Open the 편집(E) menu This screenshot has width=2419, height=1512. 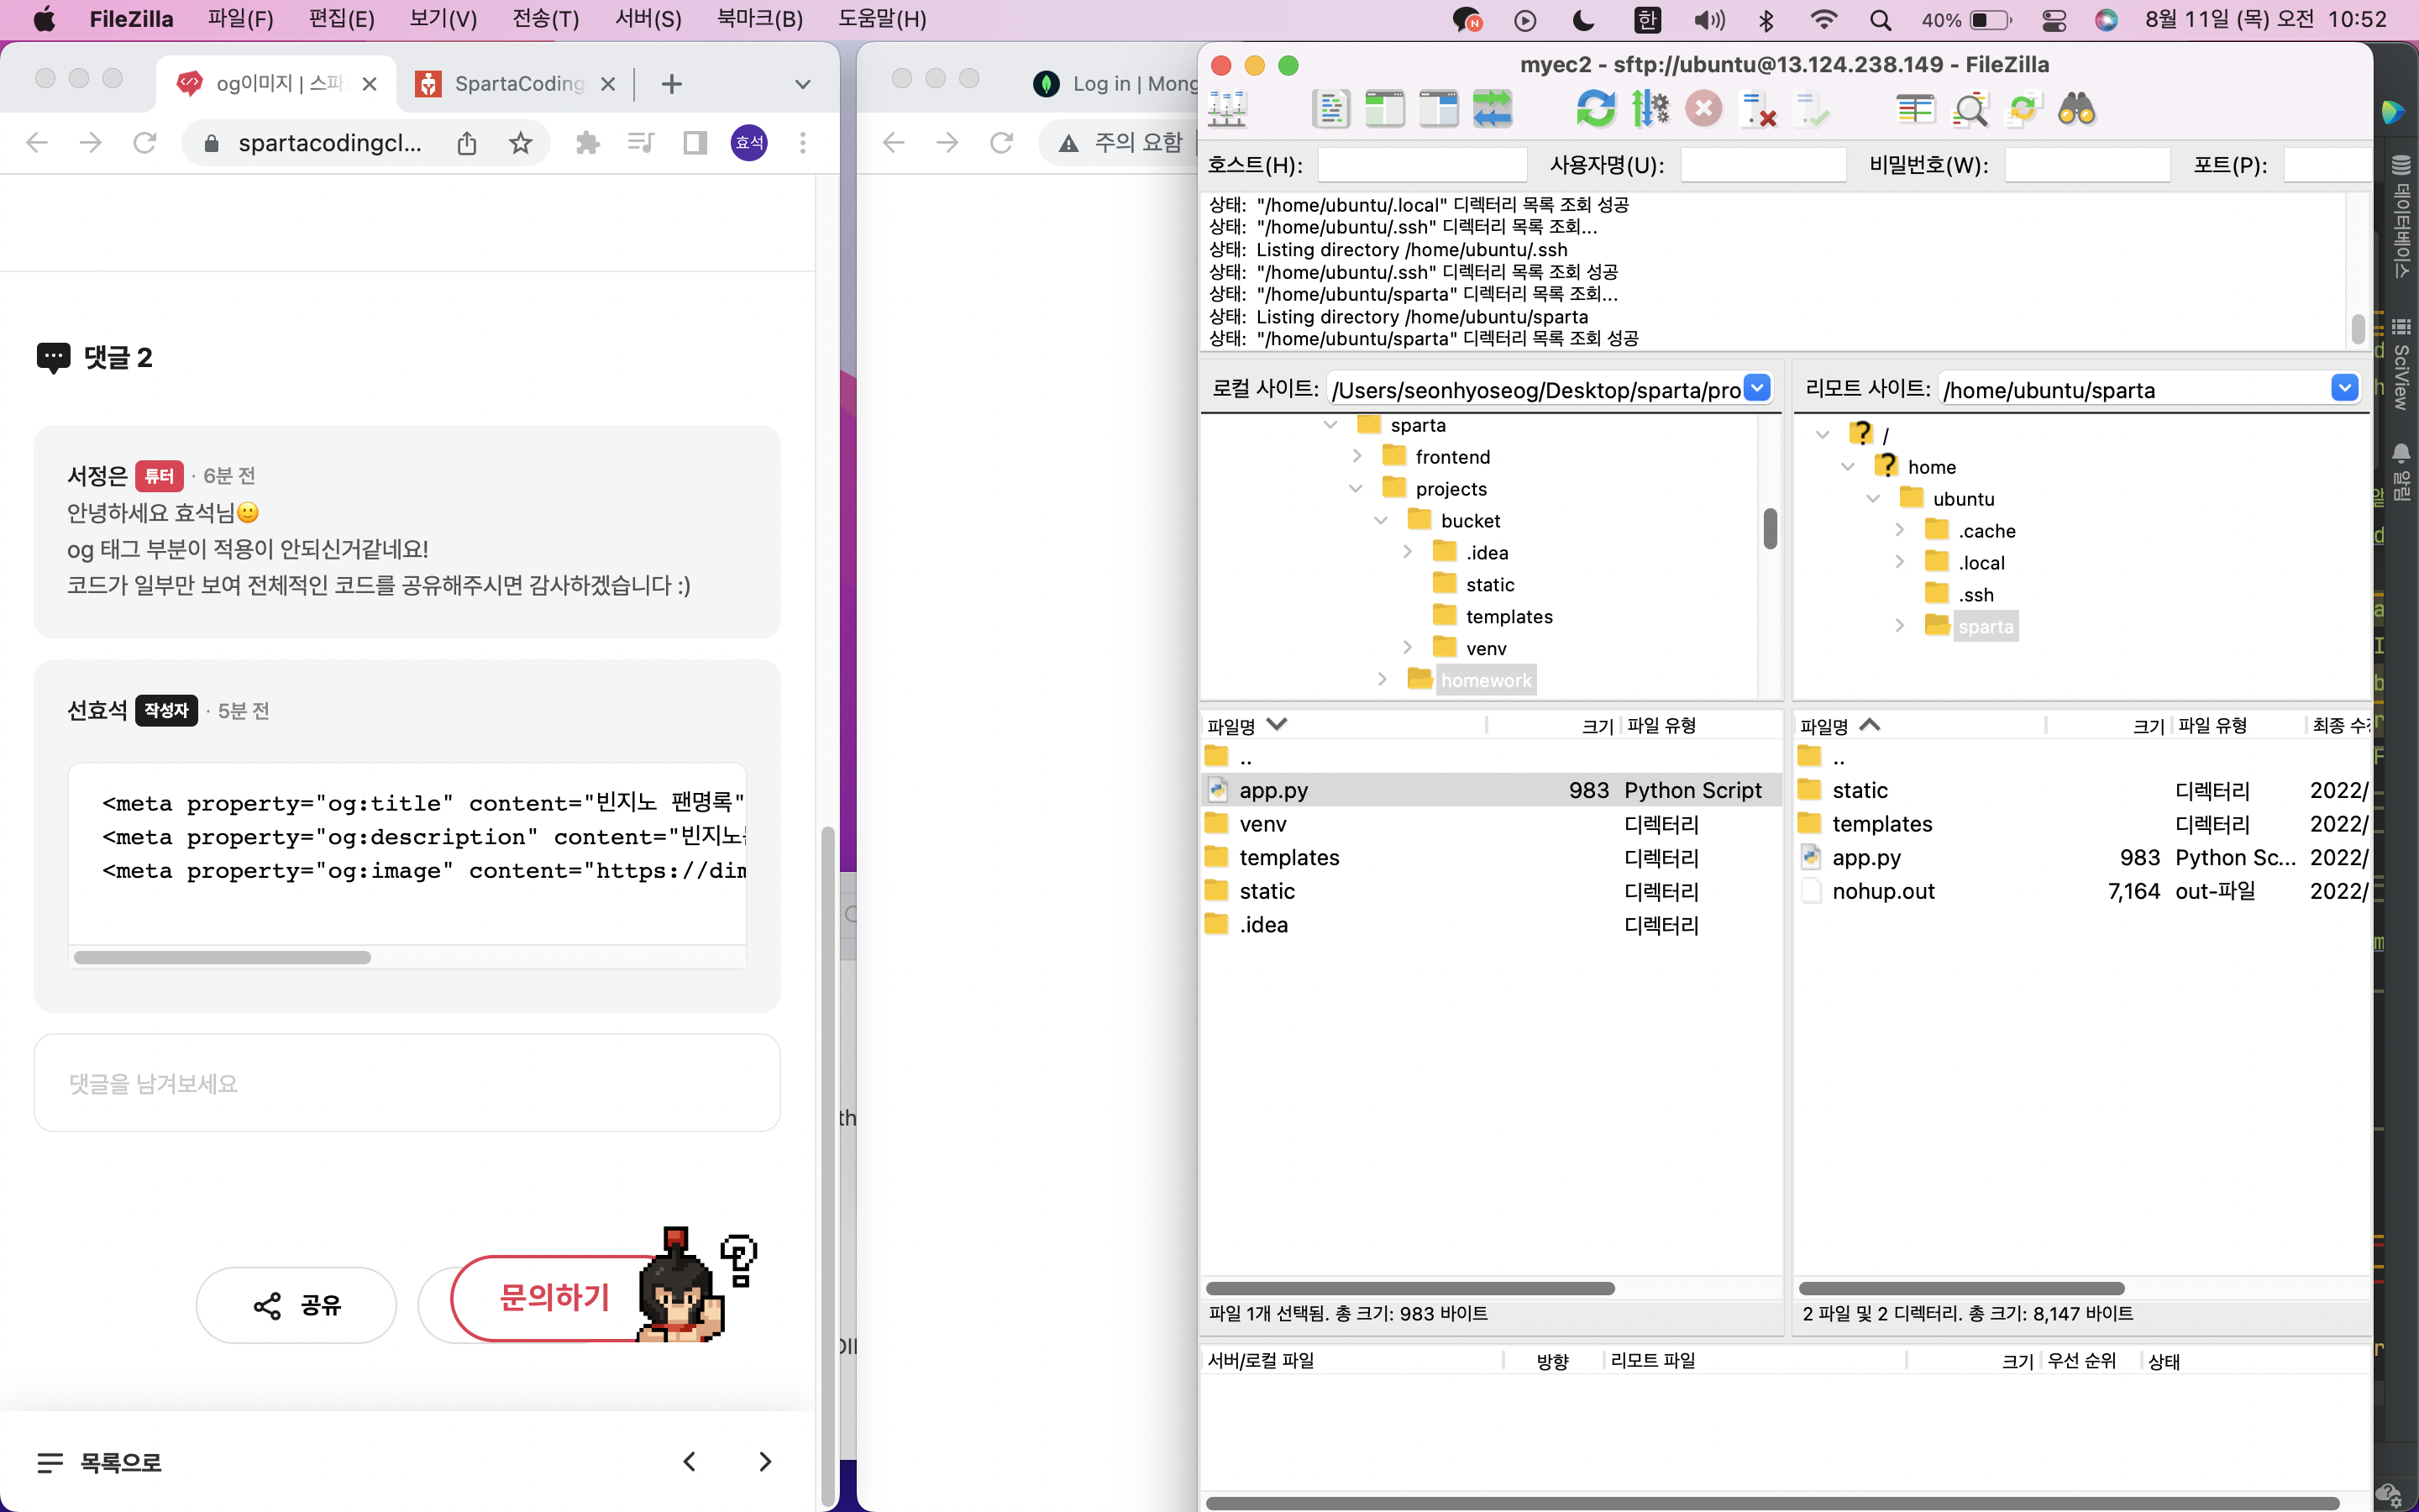click(x=342, y=19)
